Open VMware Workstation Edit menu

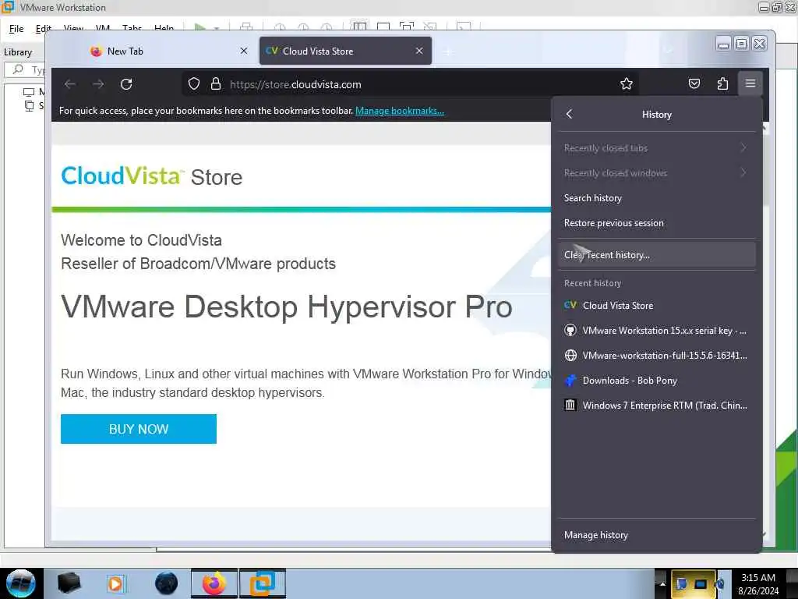[x=44, y=29]
